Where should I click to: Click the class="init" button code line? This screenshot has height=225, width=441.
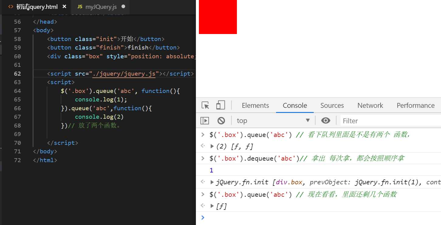(x=106, y=39)
